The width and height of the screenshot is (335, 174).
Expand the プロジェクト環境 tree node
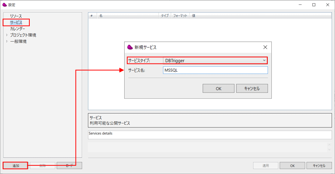click(7, 35)
